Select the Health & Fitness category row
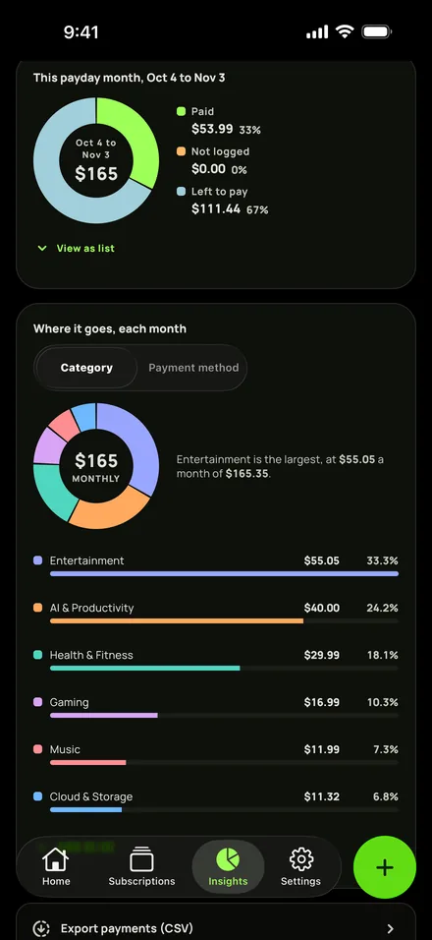The height and width of the screenshot is (940, 432). [215, 661]
